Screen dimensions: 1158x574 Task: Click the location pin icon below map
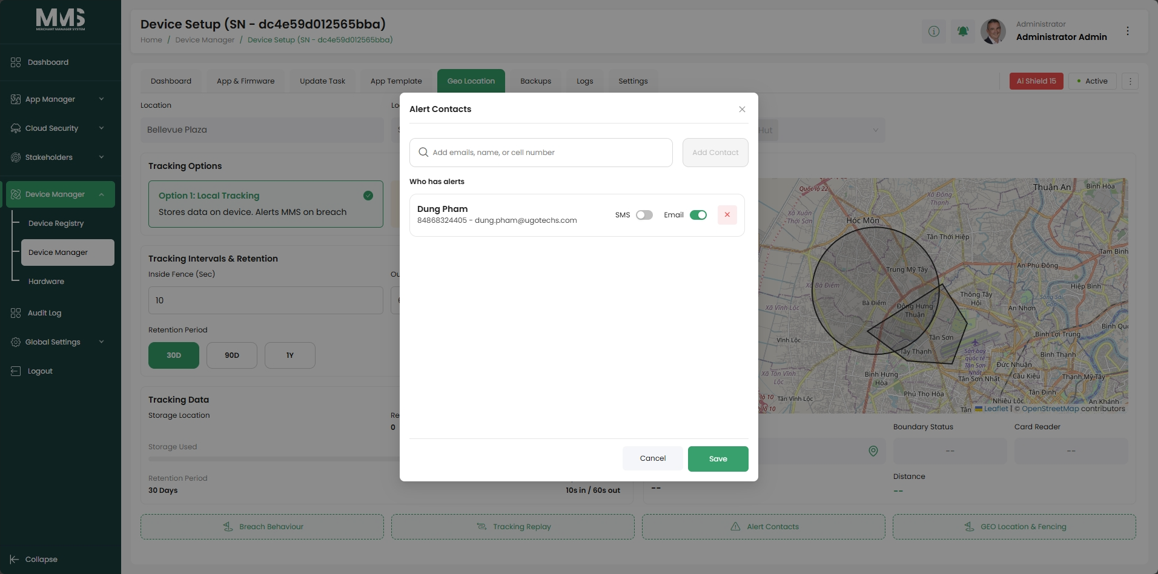pyautogui.click(x=873, y=451)
